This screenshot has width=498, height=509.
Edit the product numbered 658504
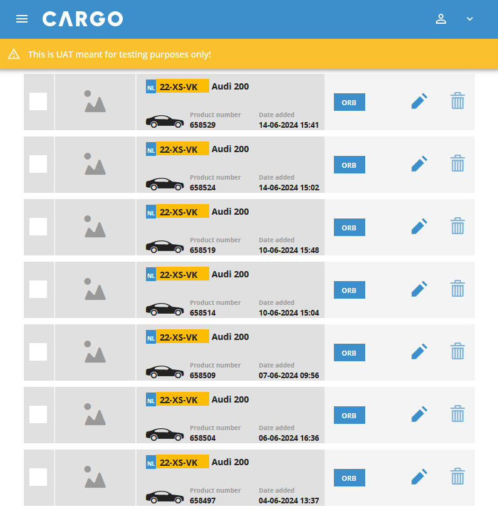point(419,414)
